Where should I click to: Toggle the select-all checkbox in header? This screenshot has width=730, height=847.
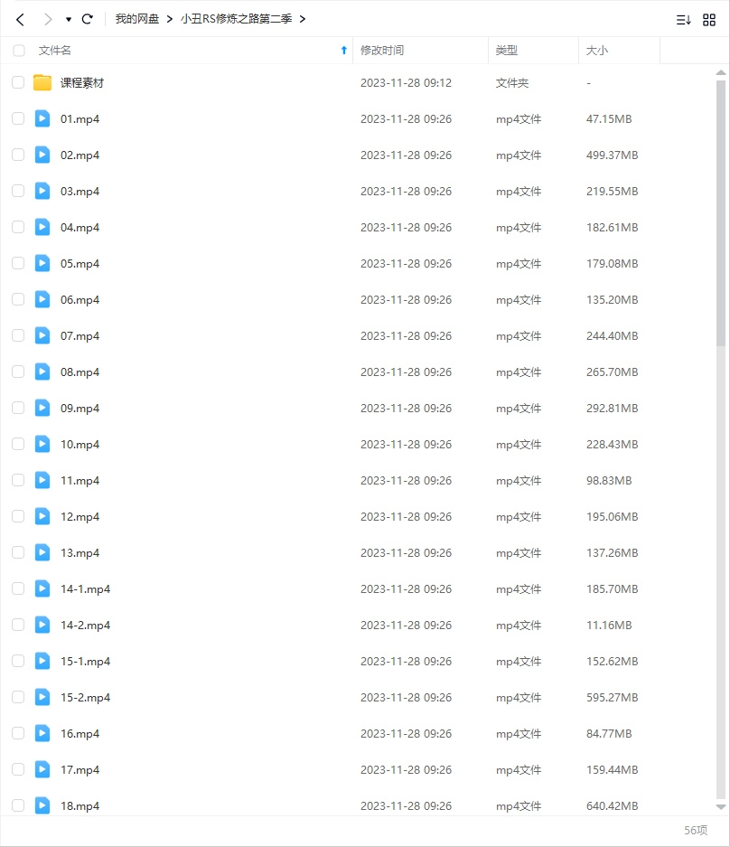pos(19,51)
